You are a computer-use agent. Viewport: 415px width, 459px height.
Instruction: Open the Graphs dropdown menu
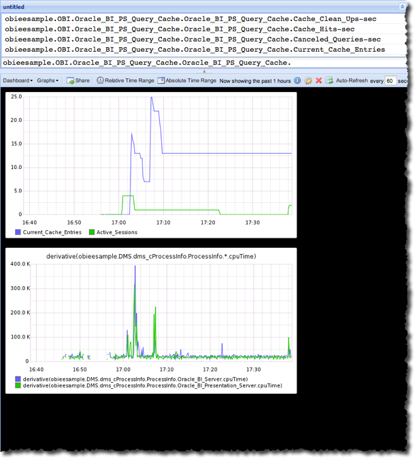tap(48, 80)
